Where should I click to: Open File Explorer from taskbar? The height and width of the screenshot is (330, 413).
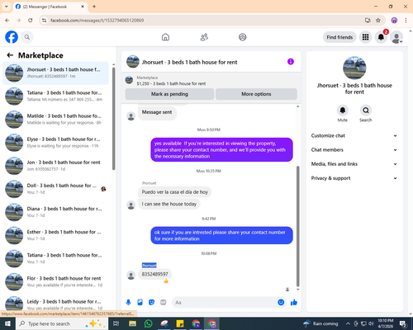(x=132, y=323)
